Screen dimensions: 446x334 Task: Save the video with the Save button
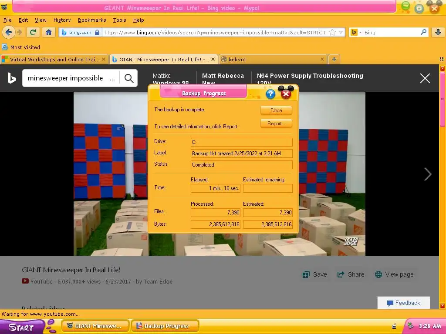pyautogui.click(x=314, y=274)
